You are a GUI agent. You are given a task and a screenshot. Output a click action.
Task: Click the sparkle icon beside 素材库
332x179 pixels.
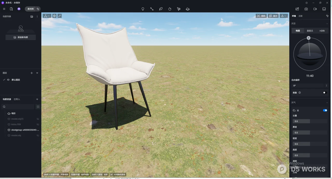[38, 9]
